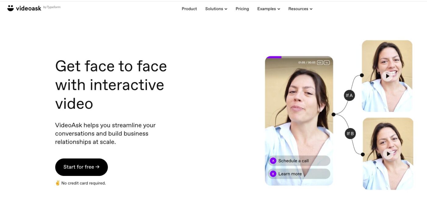Play the If B branch video

click(x=388, y=154)
